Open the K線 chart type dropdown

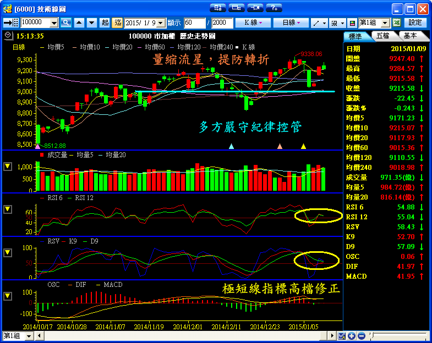pos(253,23)
